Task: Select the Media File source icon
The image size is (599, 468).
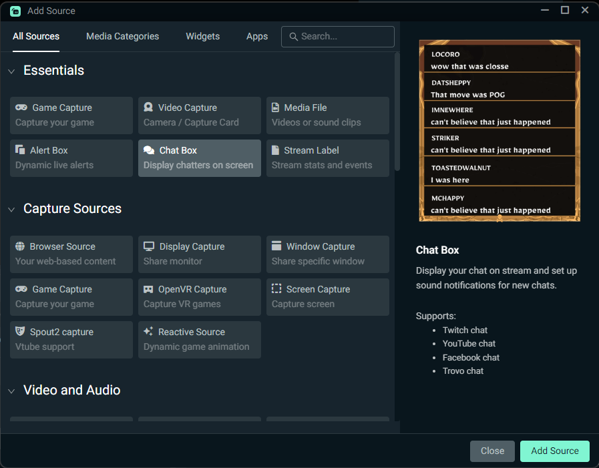Action: [275, 107]
